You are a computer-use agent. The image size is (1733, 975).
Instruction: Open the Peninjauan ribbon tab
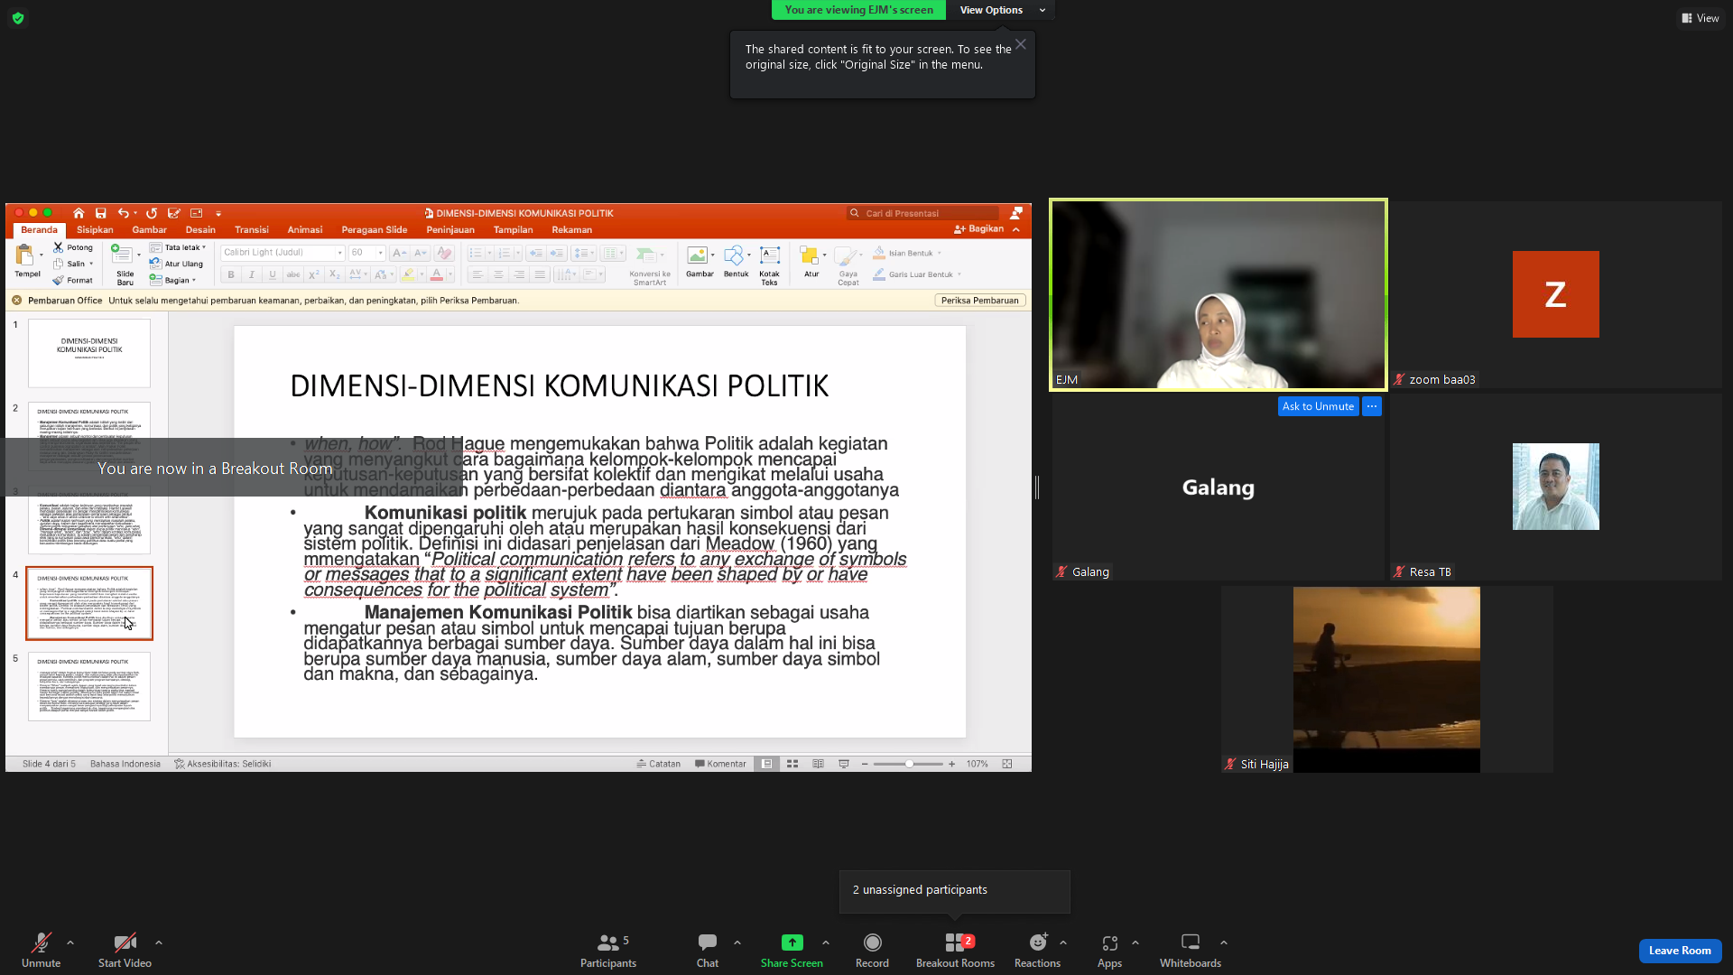tap(450, 230)
